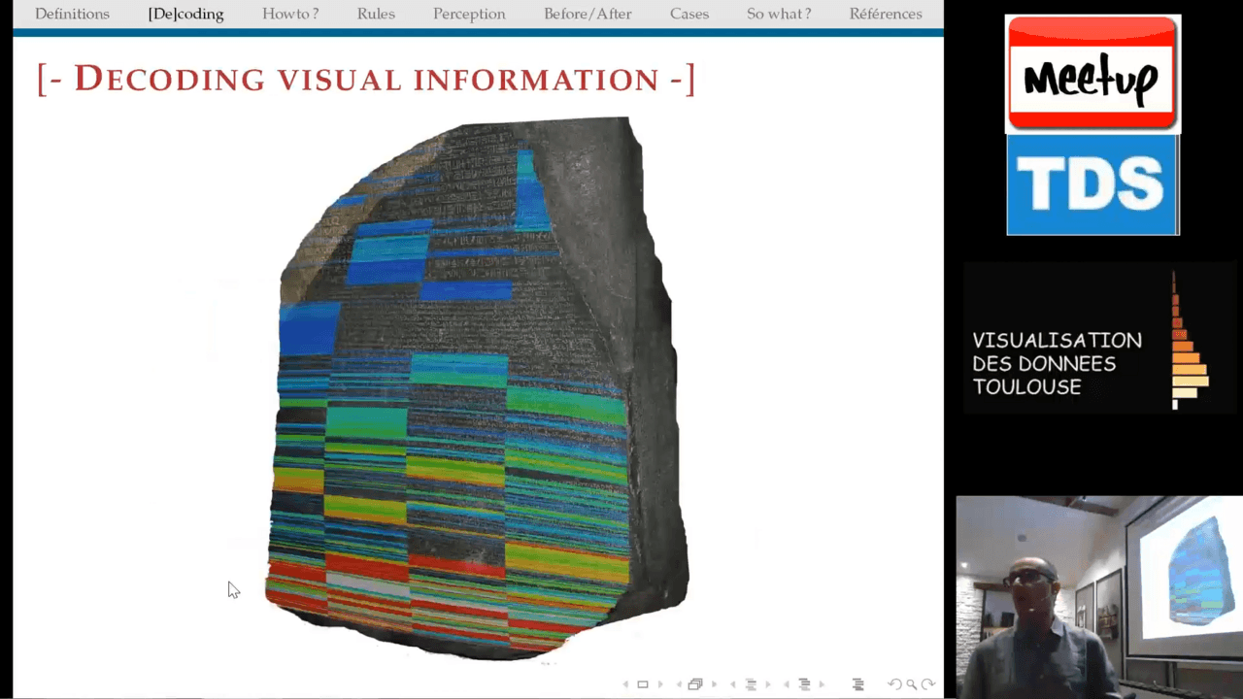Image resolution: width=1243 pixels, height=699 pixels.
Task: Open the Rules section
Action: 376,14
